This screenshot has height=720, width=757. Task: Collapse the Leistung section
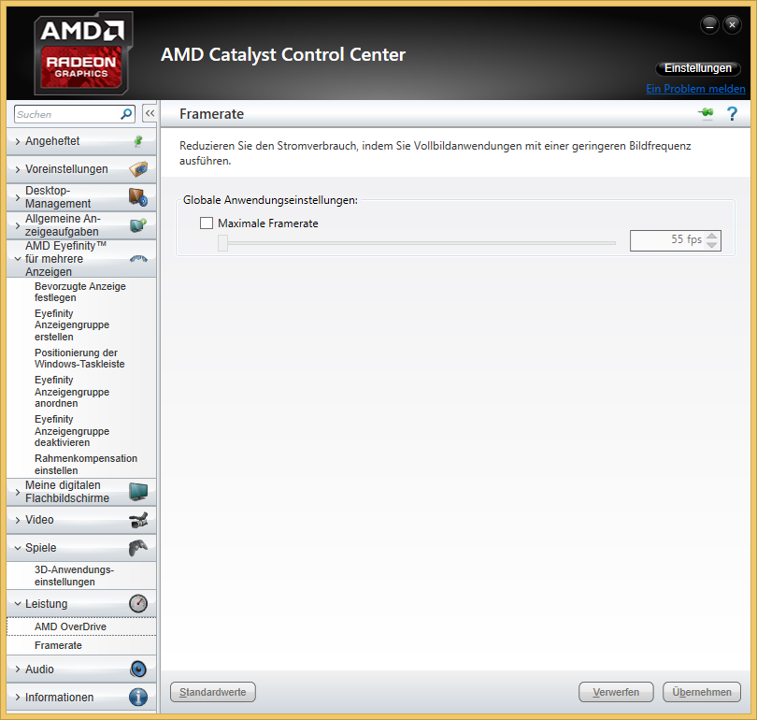pos(18,604)
